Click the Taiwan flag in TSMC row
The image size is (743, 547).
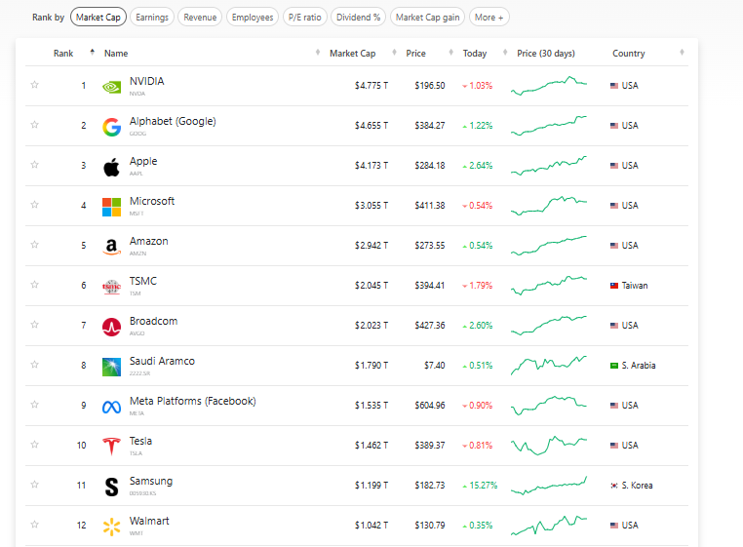point(614,286)
